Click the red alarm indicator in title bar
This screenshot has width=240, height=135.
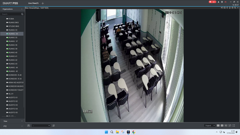(212, 2)
